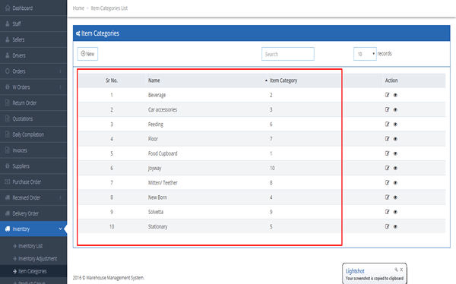Click the Suppliers gear icon
456x284 pixels.
pos(8,166)
